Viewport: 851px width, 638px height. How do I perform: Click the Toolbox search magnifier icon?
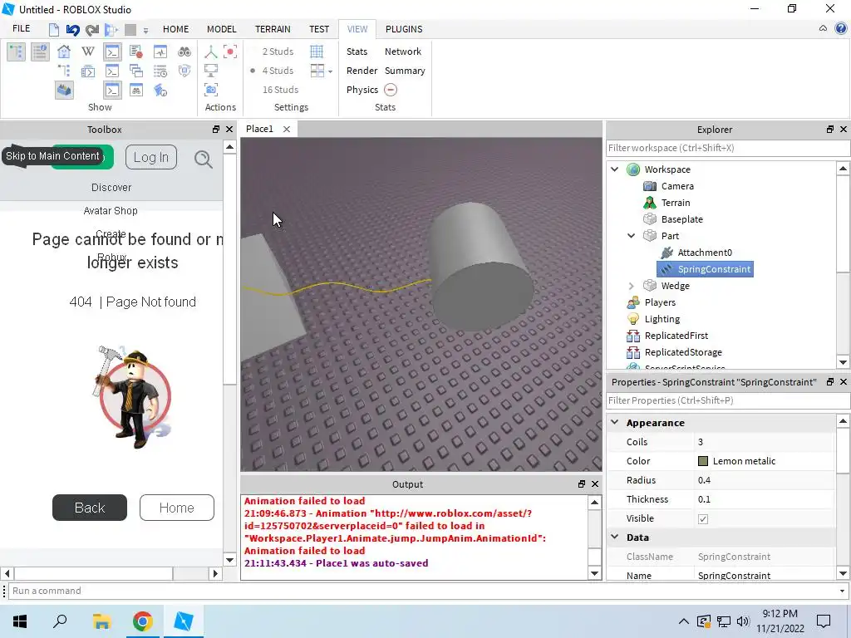click(x=203, y=159)
